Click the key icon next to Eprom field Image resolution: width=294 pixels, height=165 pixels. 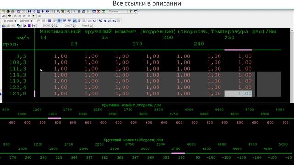click(130, 11)
